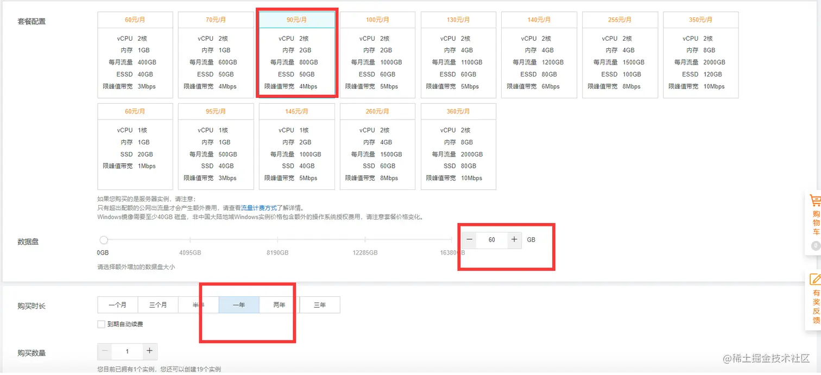The height and width of the screenshot is (375, 821).
Task: Select the 60元/月 1核 SSD 20GB plan
Action: click(x=135, y=147)
